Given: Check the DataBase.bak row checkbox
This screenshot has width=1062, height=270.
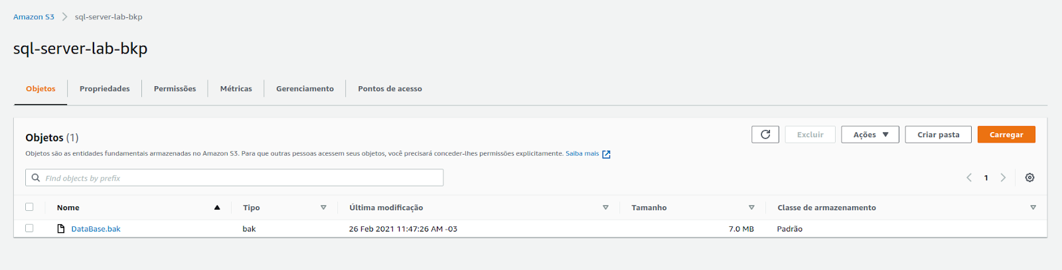Looking at the screenshot, I should [29, 228].
